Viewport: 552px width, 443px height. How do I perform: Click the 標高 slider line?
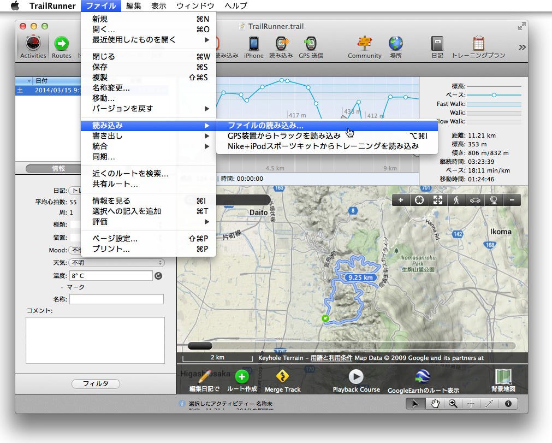(494, 86)
